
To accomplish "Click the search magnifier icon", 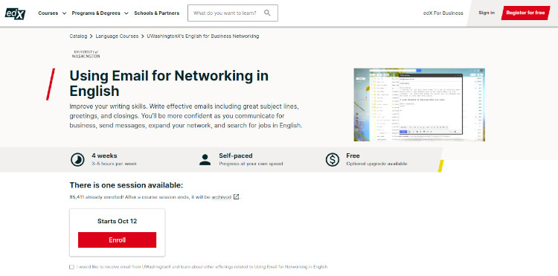I will (267, 13).
